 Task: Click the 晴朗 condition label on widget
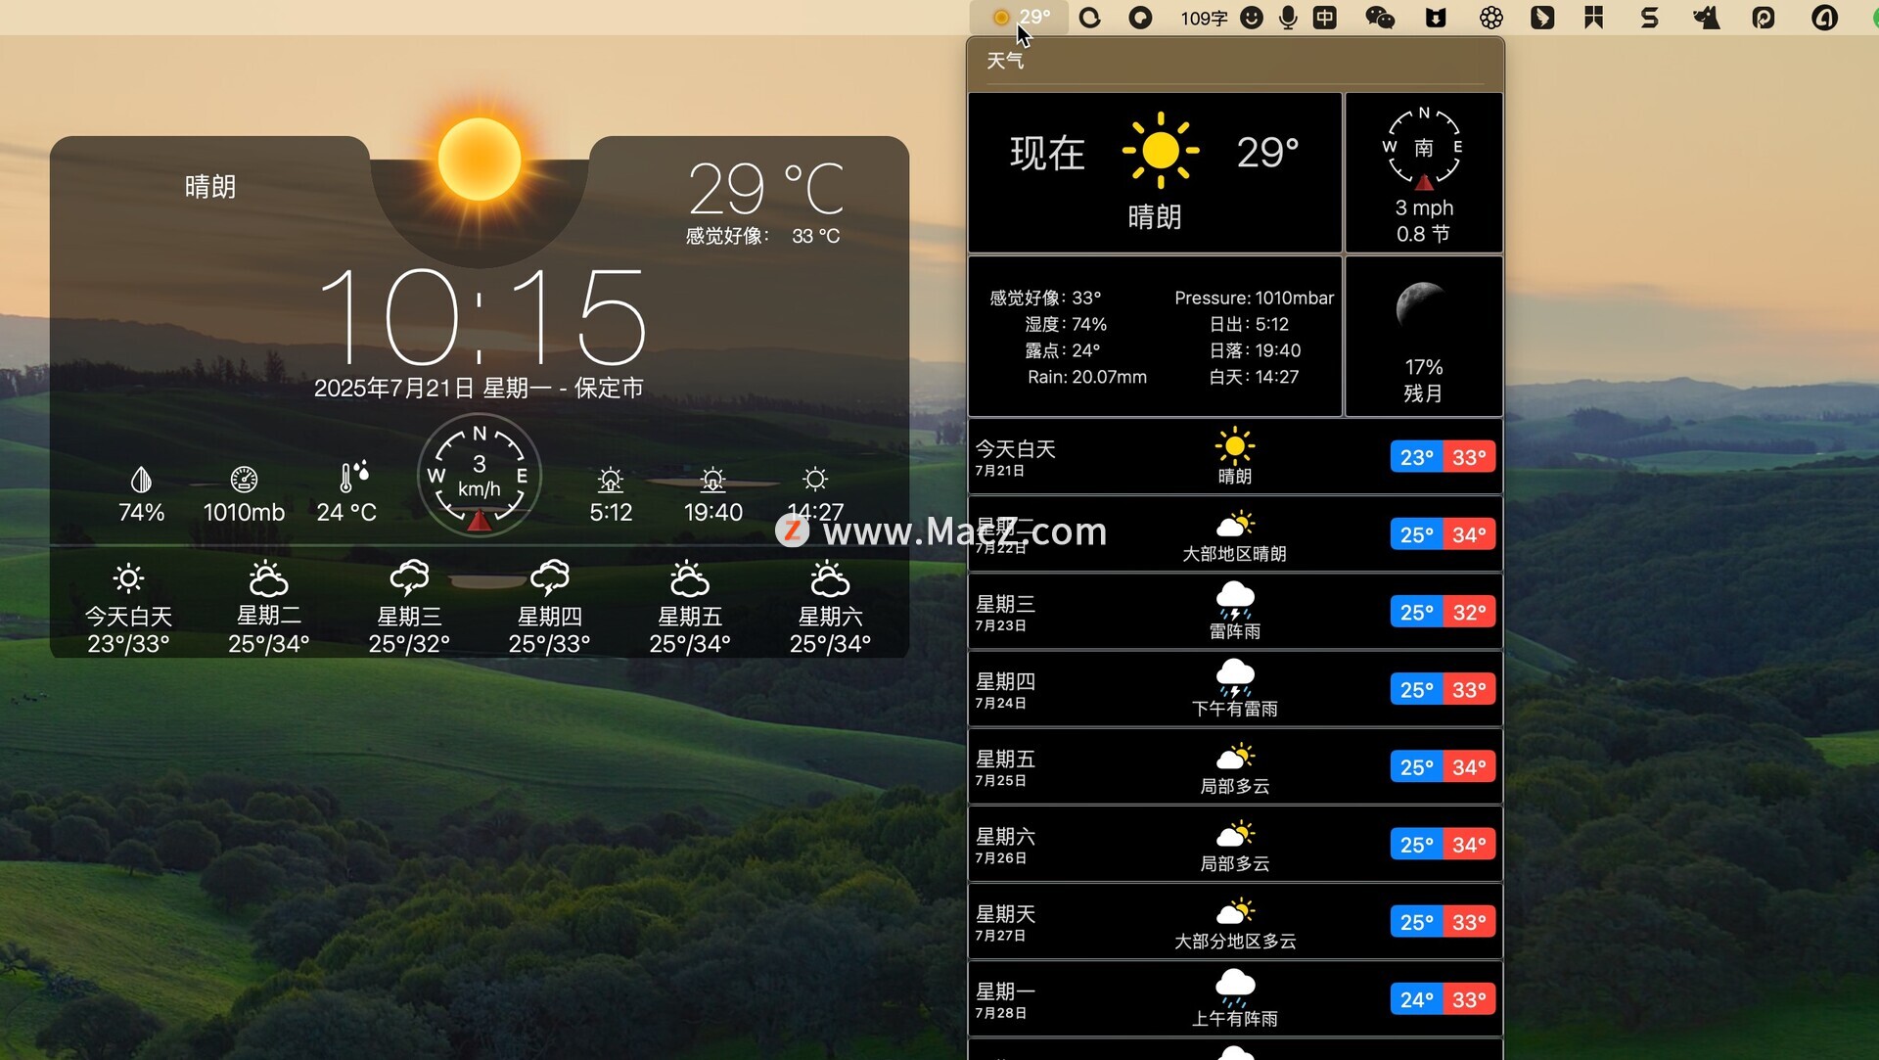tap(210, 186)
